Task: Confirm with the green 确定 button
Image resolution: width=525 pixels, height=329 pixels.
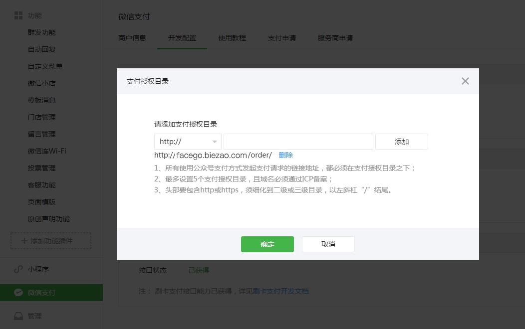Action: 267,244
